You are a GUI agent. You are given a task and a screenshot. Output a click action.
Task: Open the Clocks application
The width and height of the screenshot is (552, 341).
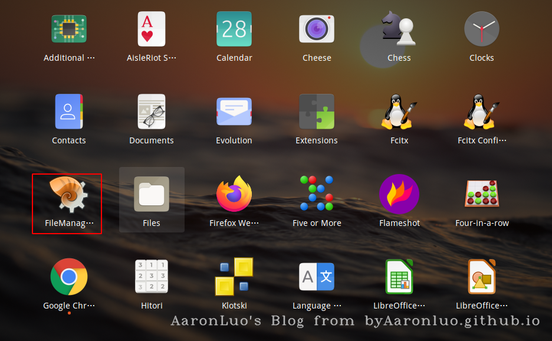coord(482,29)
